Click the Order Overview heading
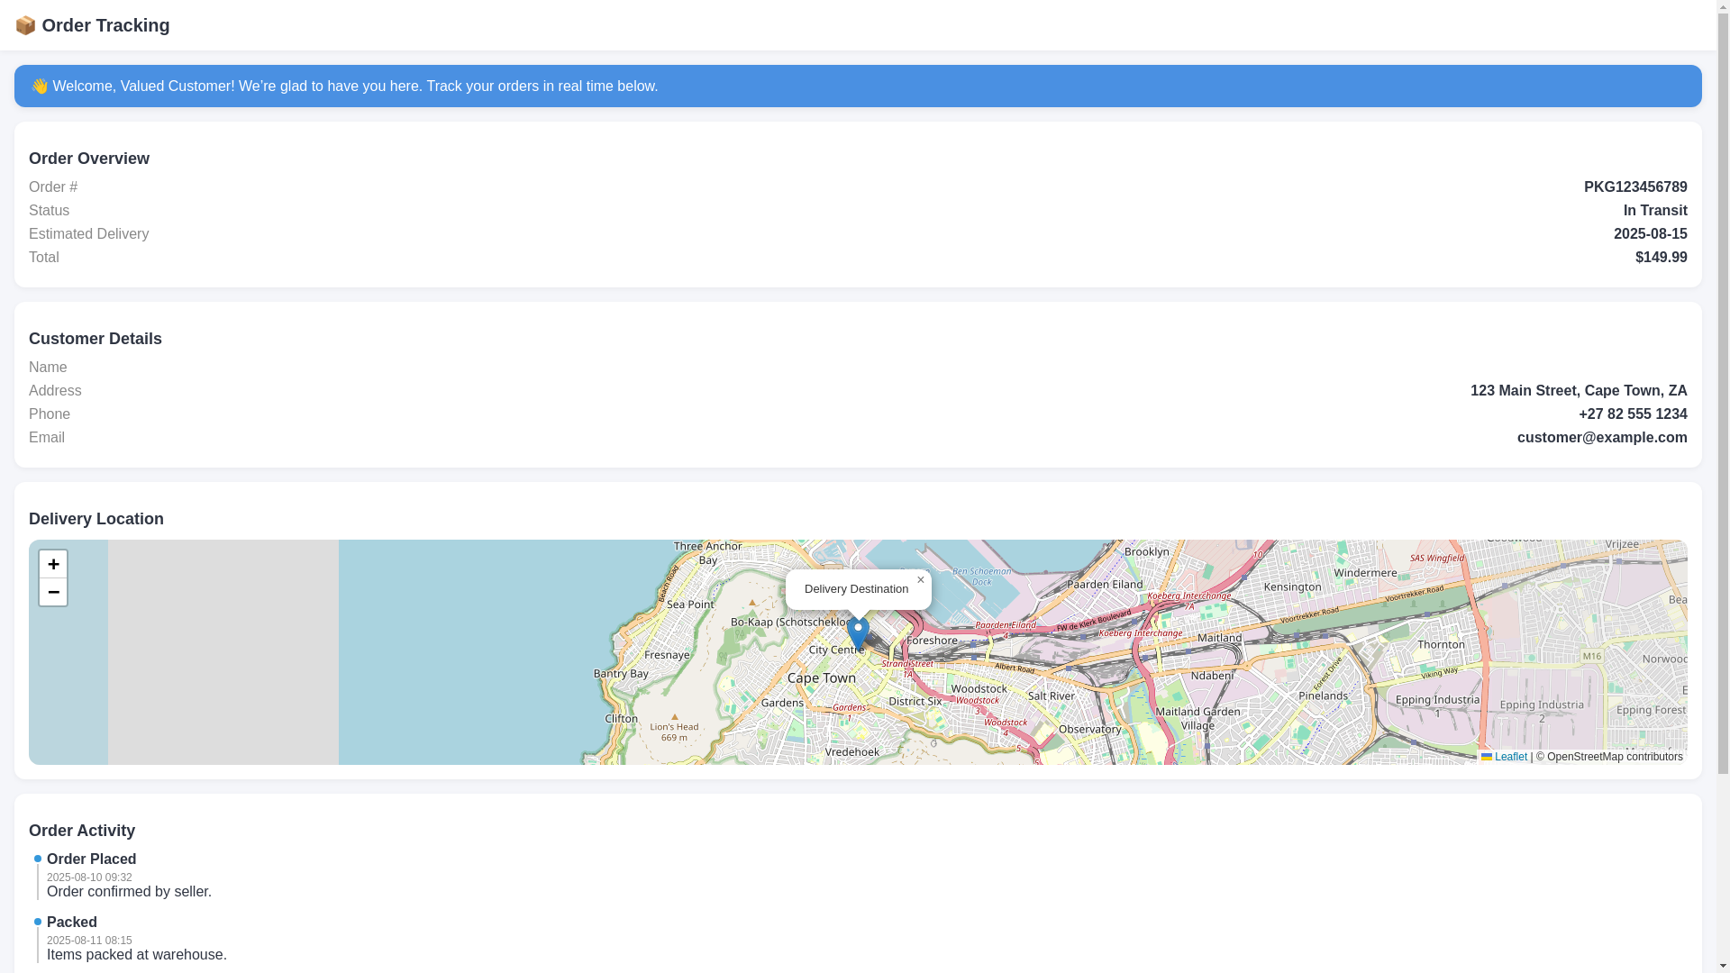This screenshot has height=973, width=1730. 89,159
